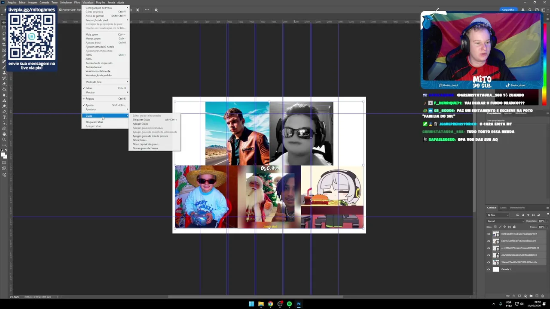This screenshot has height=309, width=550.
Task: Toggle the checked Réguas menu option
Action: coord(105,99)
